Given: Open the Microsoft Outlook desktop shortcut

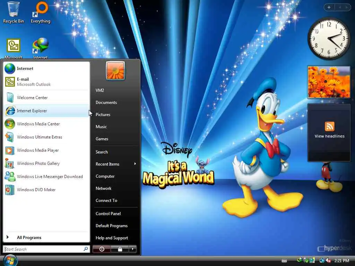Looking at the screenshot, I should [14, 48].
